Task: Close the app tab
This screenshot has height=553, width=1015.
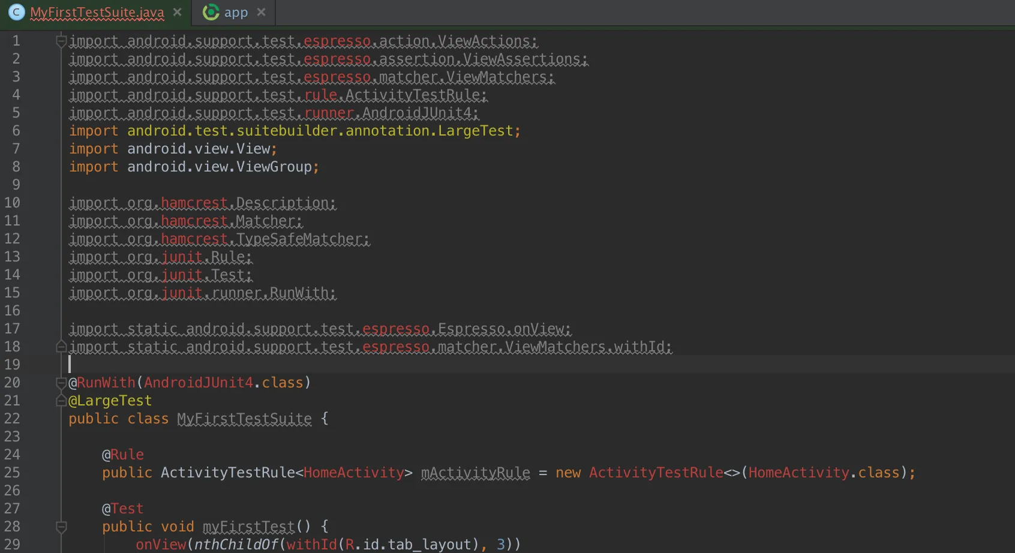Action: point(261,12)
